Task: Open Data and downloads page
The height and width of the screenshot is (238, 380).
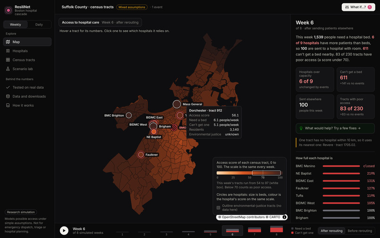Action: (x=27, y=96)
